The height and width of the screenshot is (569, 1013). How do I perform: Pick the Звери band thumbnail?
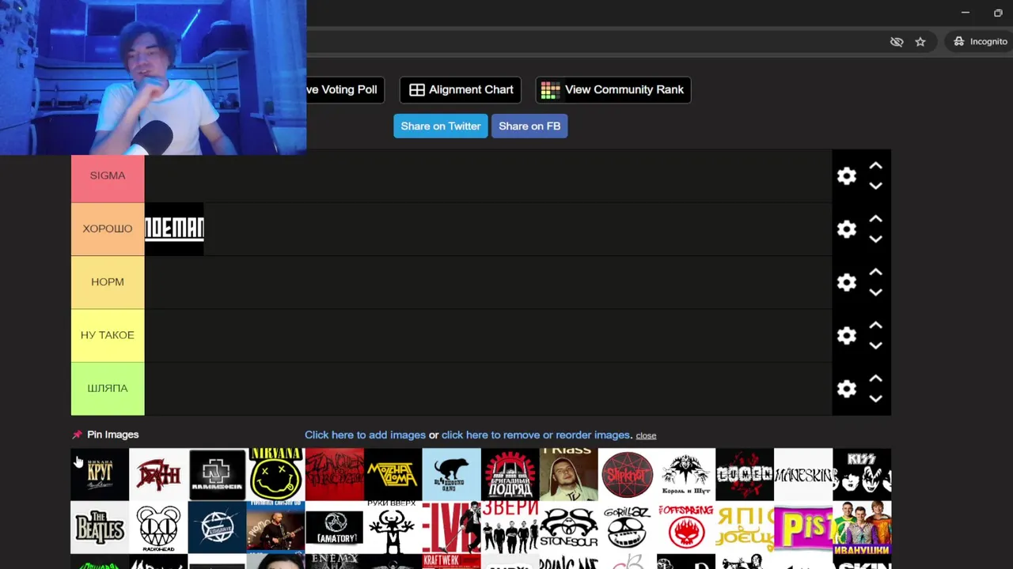coord(510,527)
